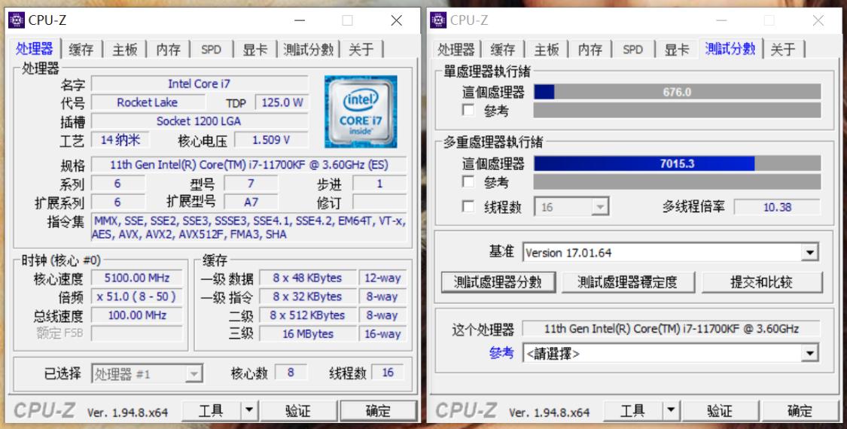
Task: Click the multi-thread reference bar beside 參考
Action: pyautogui.click(x=678, y=181)
